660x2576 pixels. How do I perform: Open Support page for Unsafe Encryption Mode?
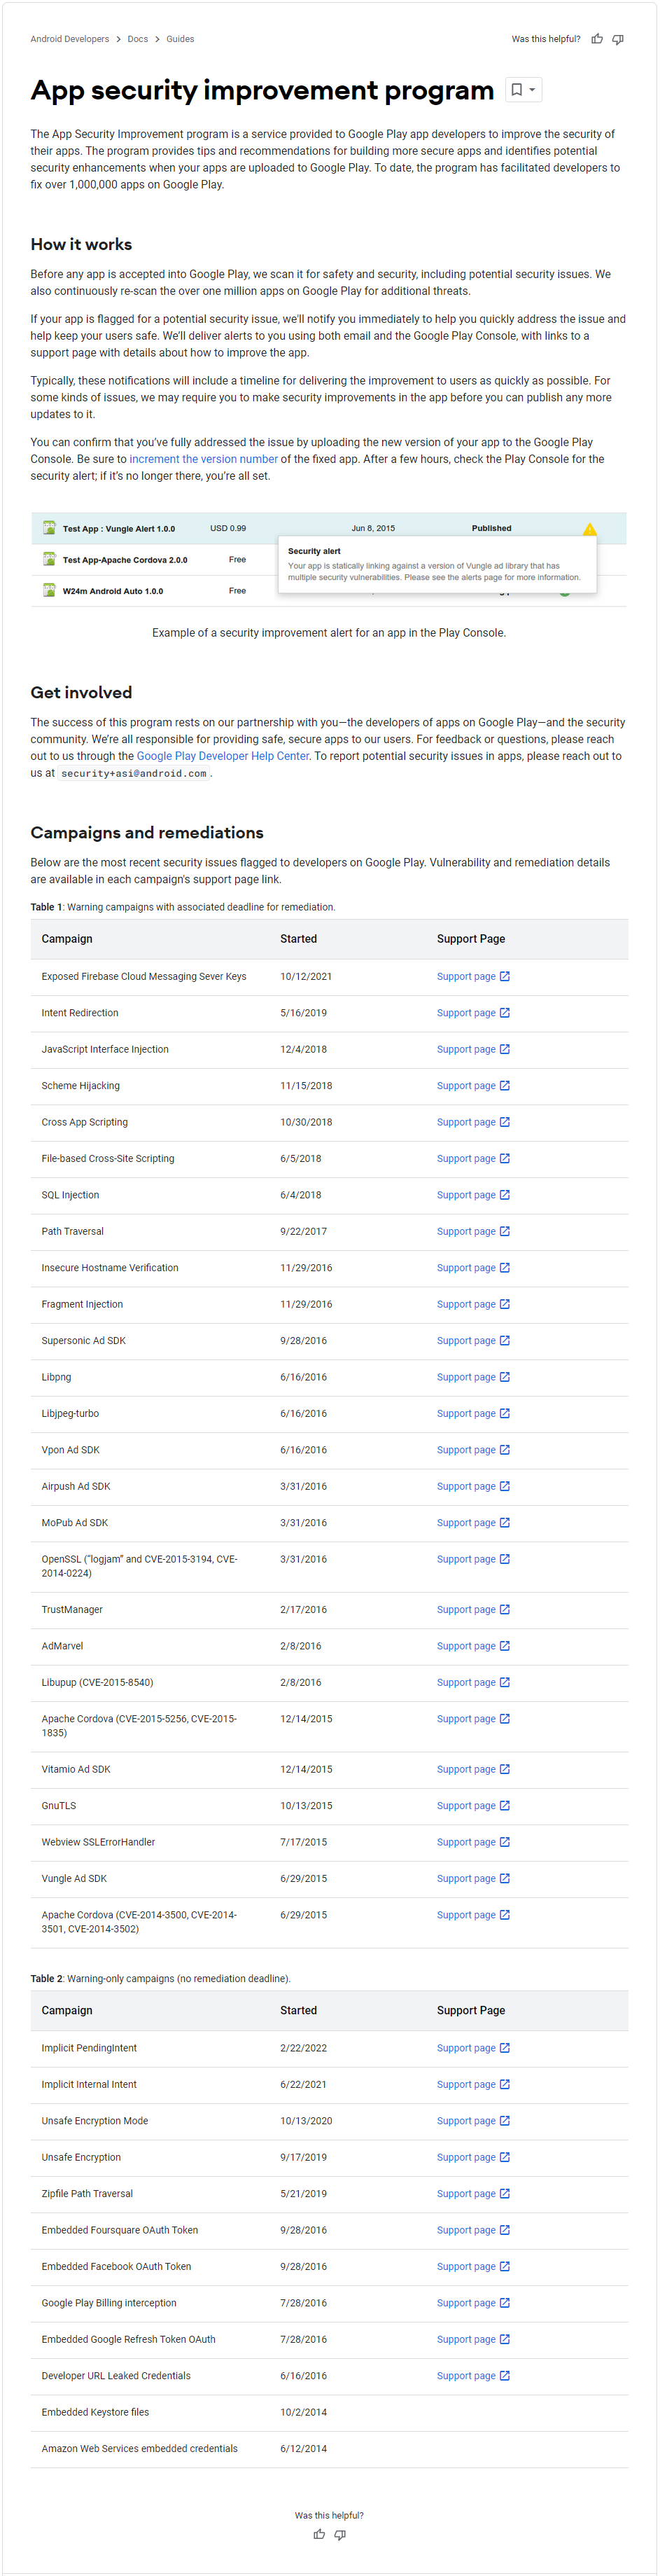click(x=473, y=2121)
